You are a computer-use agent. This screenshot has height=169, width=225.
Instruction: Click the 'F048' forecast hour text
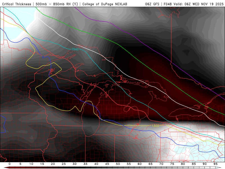(168, 4)
